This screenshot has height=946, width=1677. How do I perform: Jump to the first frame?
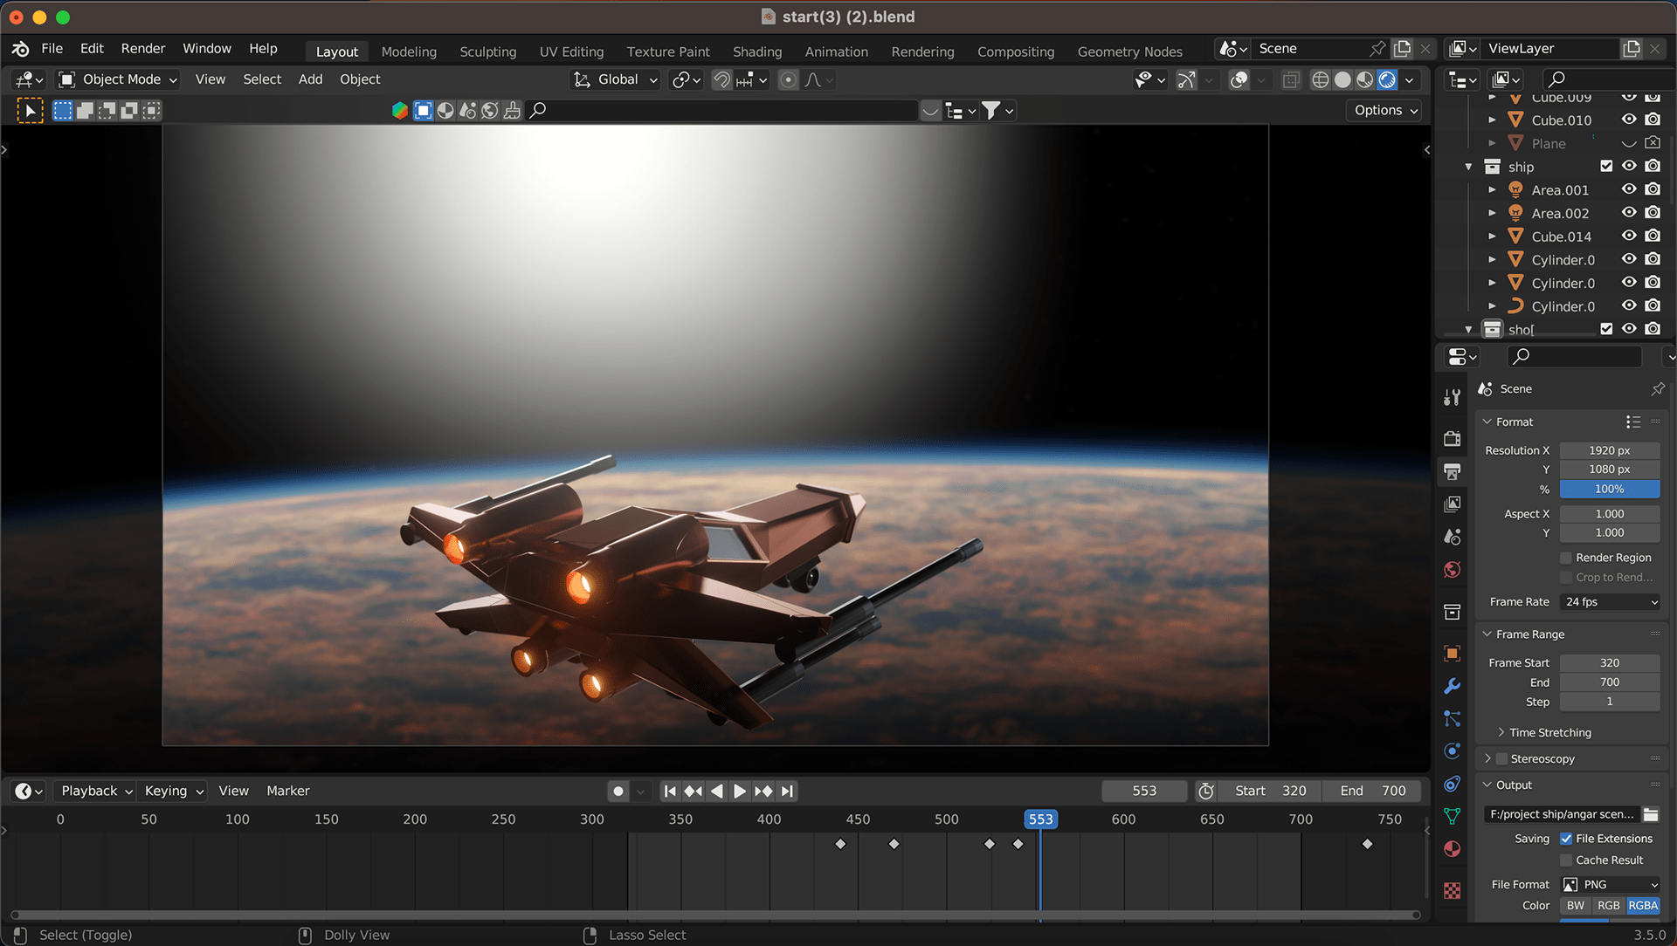point(670,792)
